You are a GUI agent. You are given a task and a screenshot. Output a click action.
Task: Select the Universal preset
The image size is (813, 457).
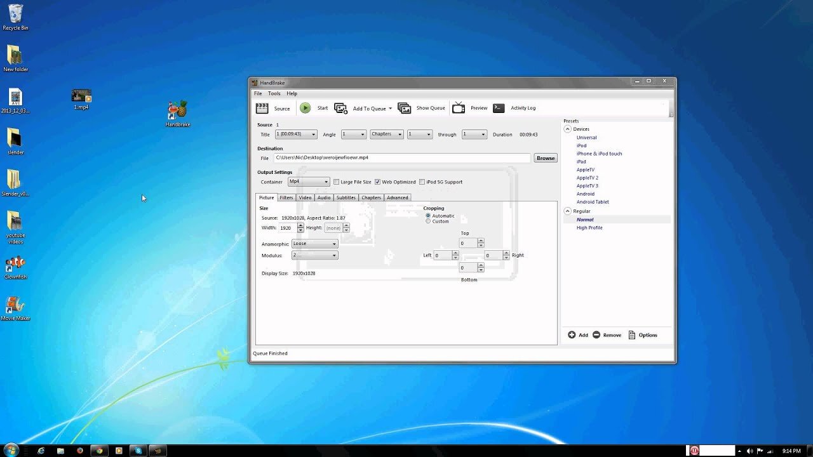(586, 137)
